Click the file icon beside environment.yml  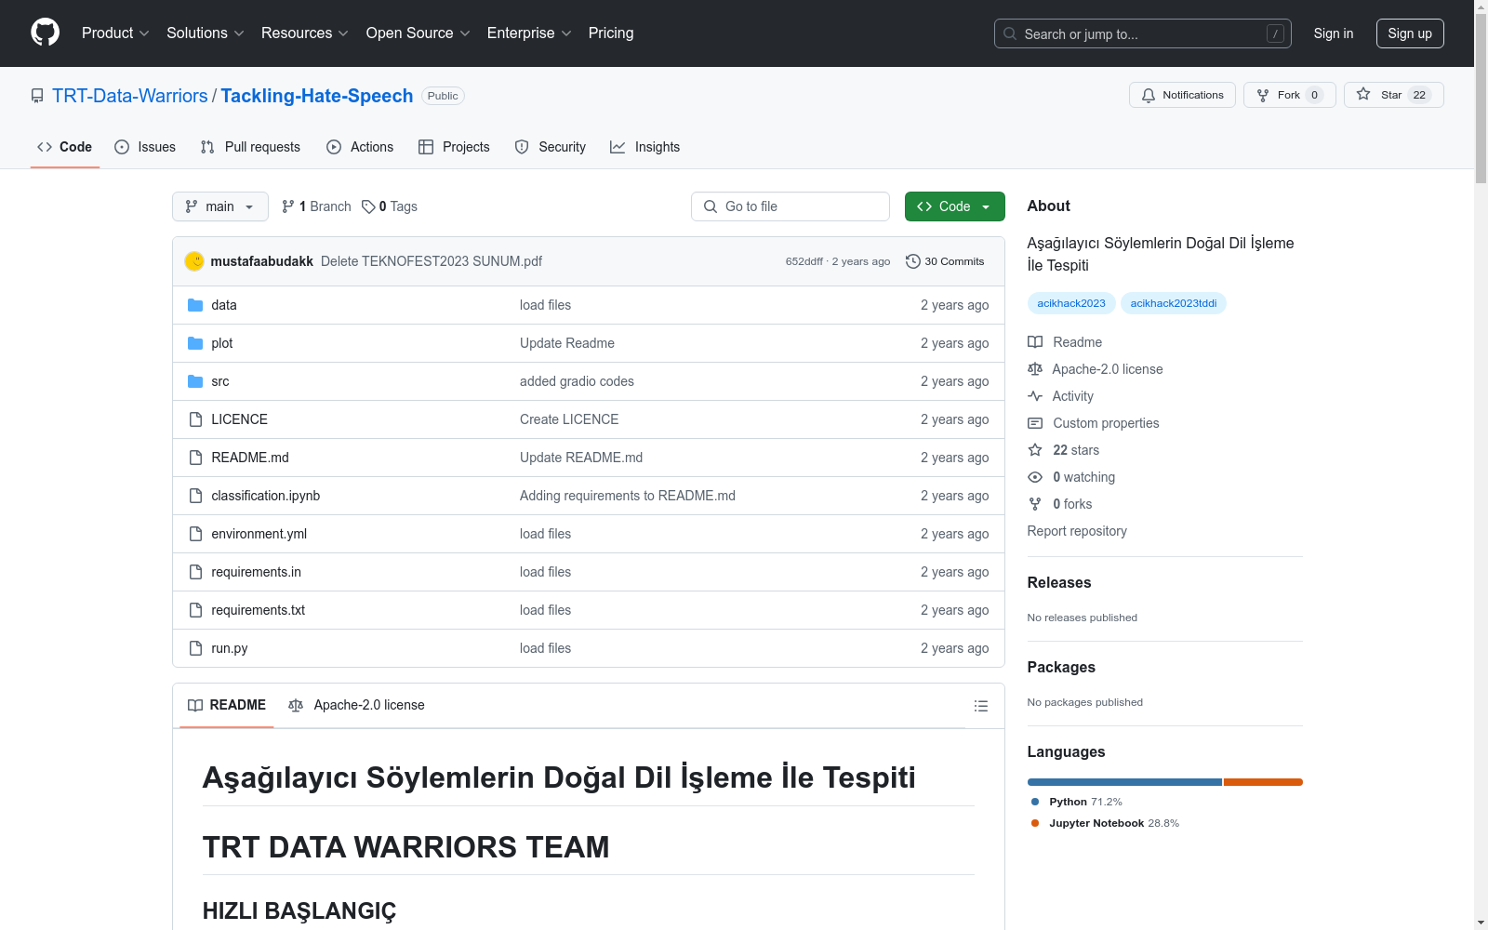[195, 534]
